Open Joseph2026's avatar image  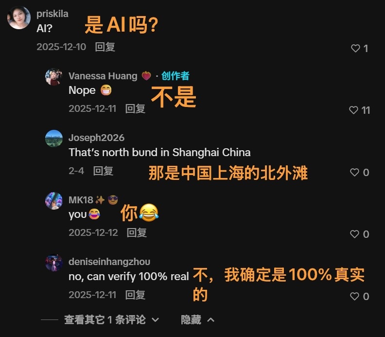54,139
